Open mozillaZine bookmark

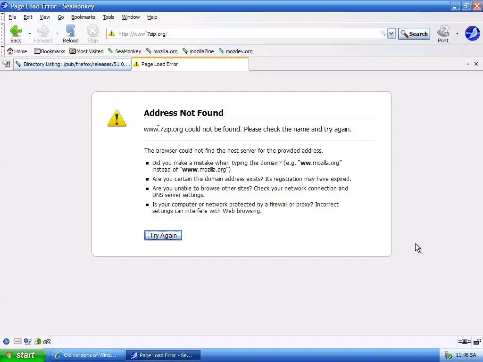199,51
